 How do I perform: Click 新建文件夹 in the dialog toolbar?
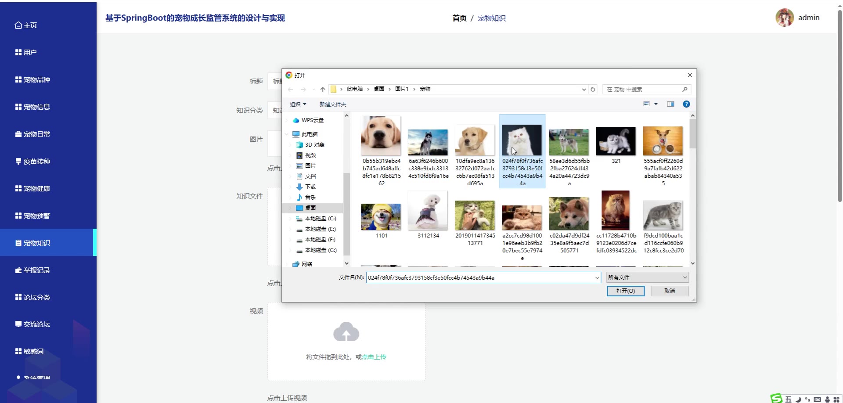tap(333, 104)
